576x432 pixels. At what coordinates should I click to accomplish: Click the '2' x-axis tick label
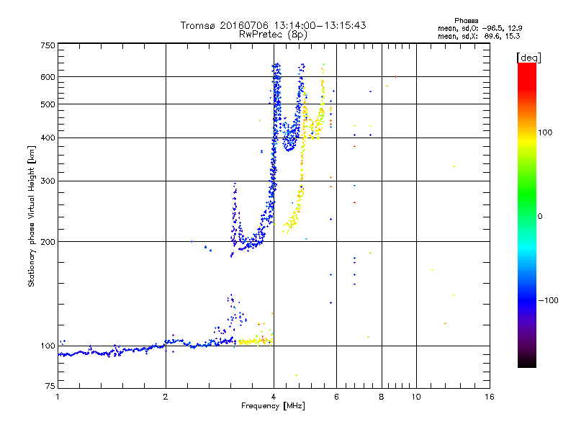(166, 397)
